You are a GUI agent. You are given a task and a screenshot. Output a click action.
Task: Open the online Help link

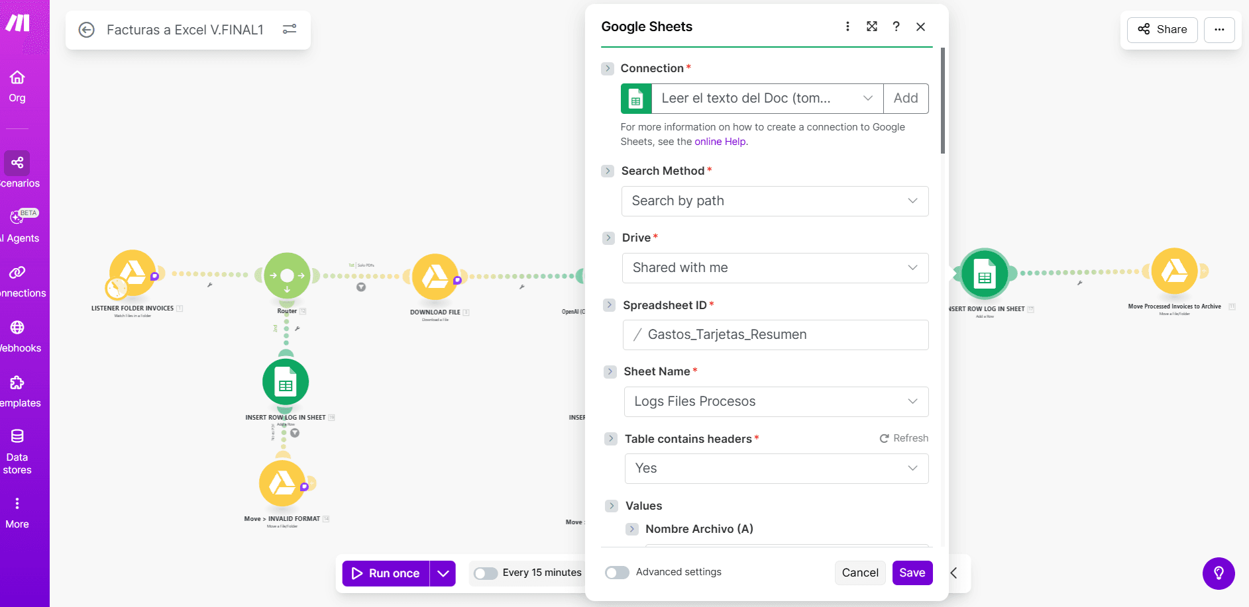click(x=720, y=142)
